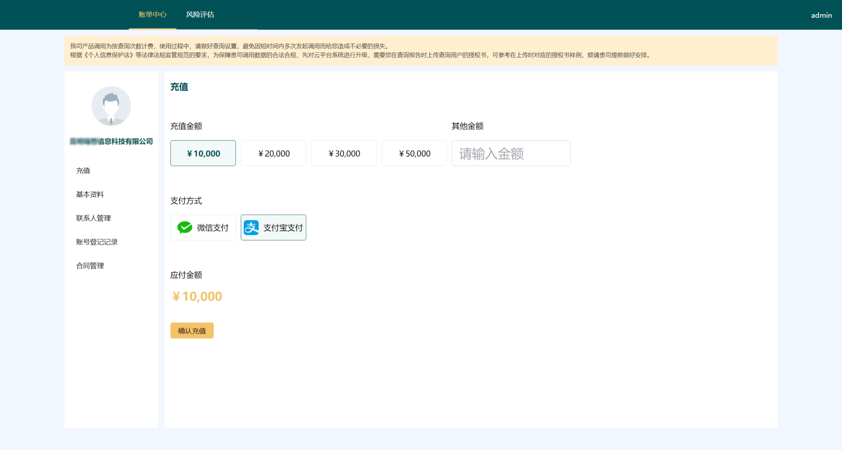Click the 确认充值 button

click(x=192, y=330)
